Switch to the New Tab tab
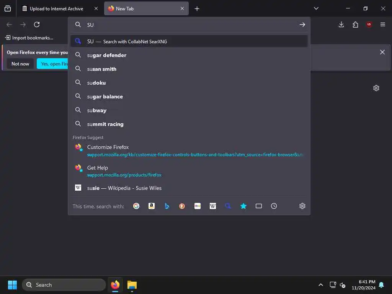Viewport: 392px width, 294px height. pyautogui.click(x=146, y=9)
